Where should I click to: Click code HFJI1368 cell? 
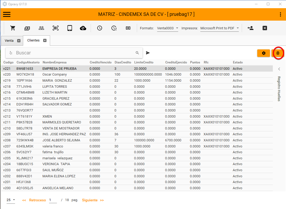click(x=23, y=182)
